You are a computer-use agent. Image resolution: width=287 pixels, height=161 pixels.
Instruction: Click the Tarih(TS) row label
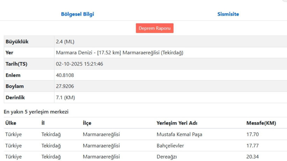click(x=16, y=64)
